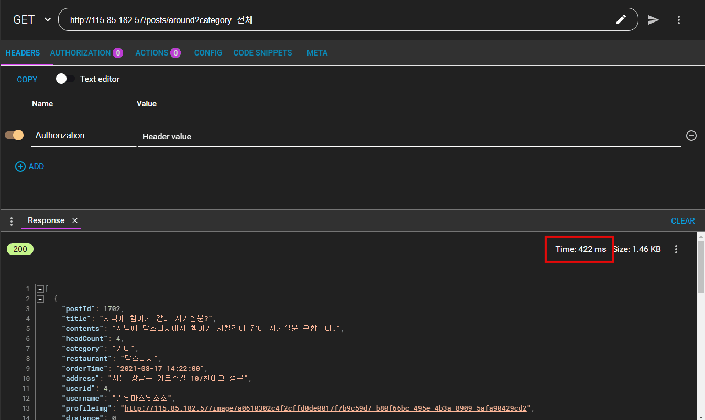Clear the response using CLEAR
Image resolution: width=705 pixels, height=420 pixels.
(682, 220)
